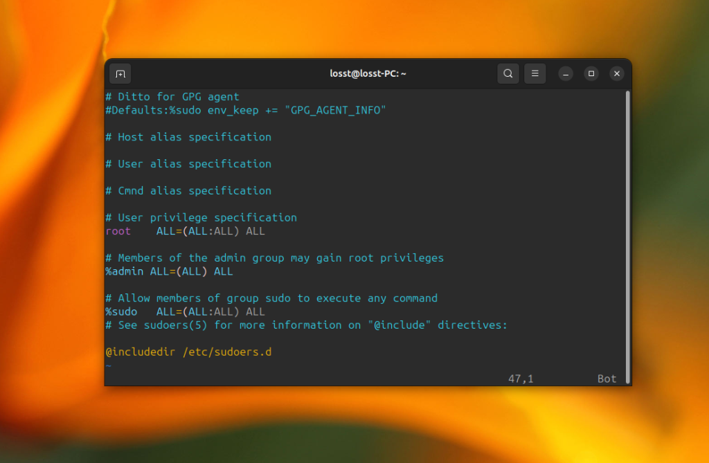This screenshot has width=709, height=463.
Task: Close the terminal window
Action: [x=617, y=73]
